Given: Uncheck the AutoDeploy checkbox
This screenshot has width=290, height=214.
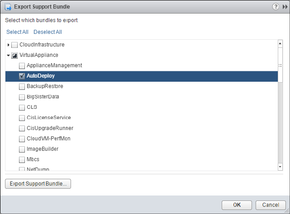Looking at the screenshot, I should click(x=22, y=76).
